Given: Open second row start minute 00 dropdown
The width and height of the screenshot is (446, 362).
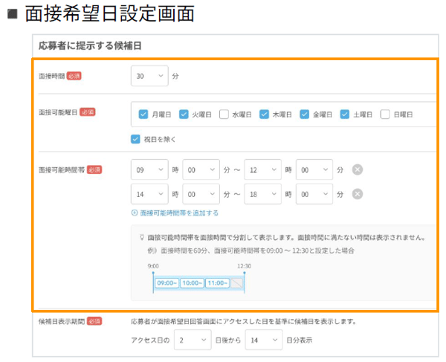Looking at the screenshot, I should pyautogui.click(x=201, y=194).
